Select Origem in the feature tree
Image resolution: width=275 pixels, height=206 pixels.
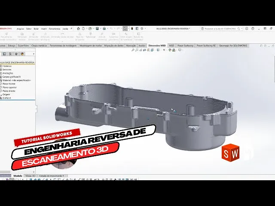click(x=5, y=94)
